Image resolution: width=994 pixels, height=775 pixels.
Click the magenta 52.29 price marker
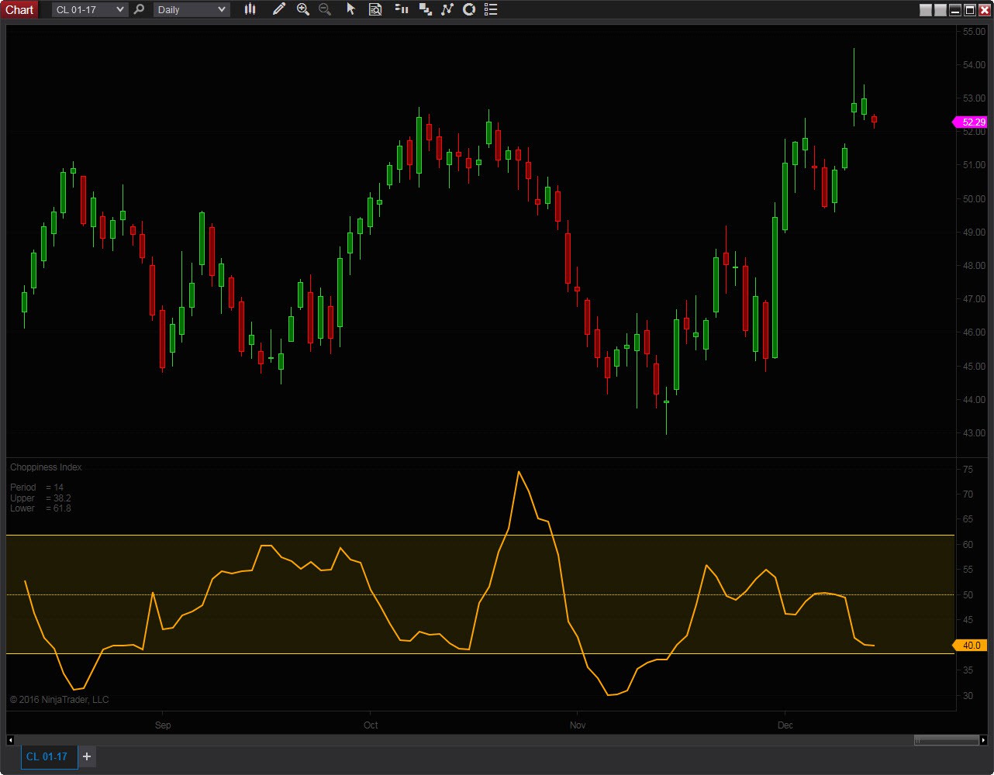coord(971,122)
